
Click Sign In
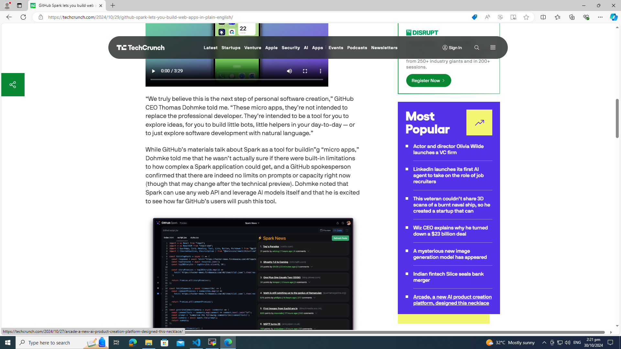coord(452,48)
